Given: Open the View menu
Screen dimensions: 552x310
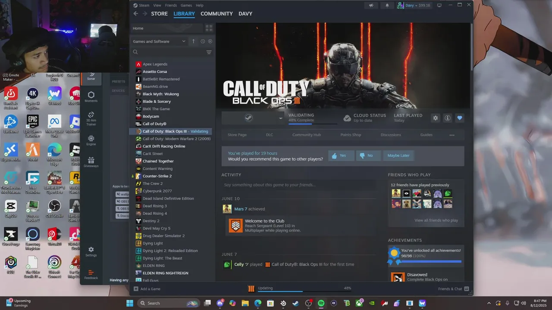Looking at the screenshot, I should coord(157,5).
